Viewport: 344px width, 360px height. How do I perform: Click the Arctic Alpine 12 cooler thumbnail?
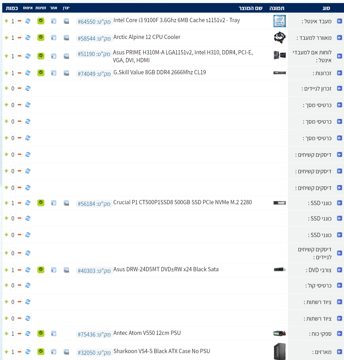tap(280, 38)
